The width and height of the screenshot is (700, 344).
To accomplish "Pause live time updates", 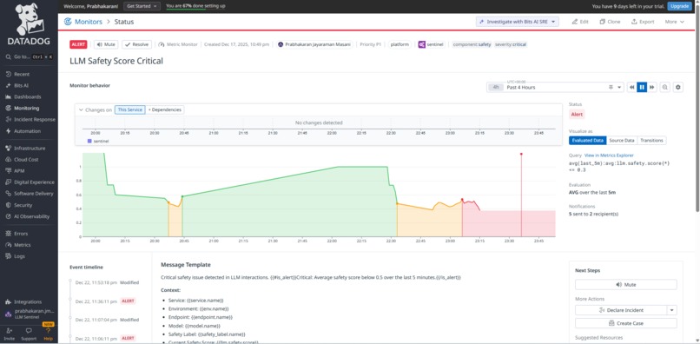I will (642, 87).
